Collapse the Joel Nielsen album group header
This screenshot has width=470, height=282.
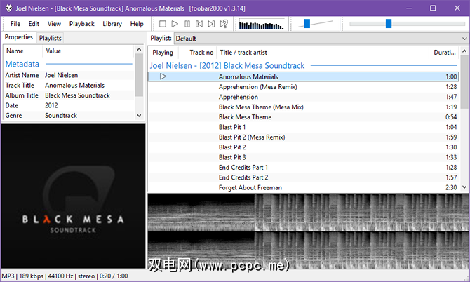coord(227,65)
